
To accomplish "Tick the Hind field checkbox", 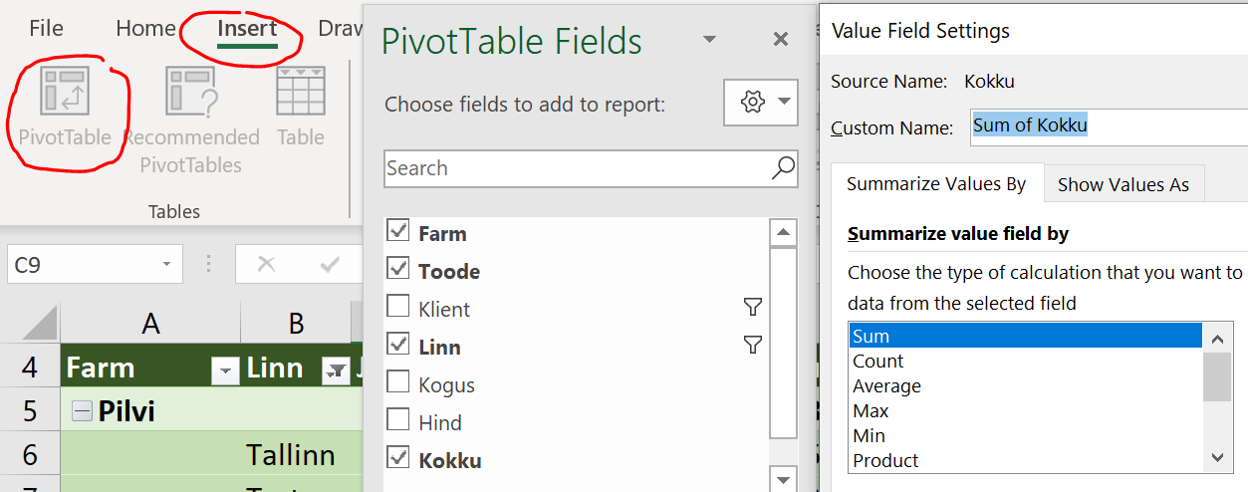I will point(398,422).
